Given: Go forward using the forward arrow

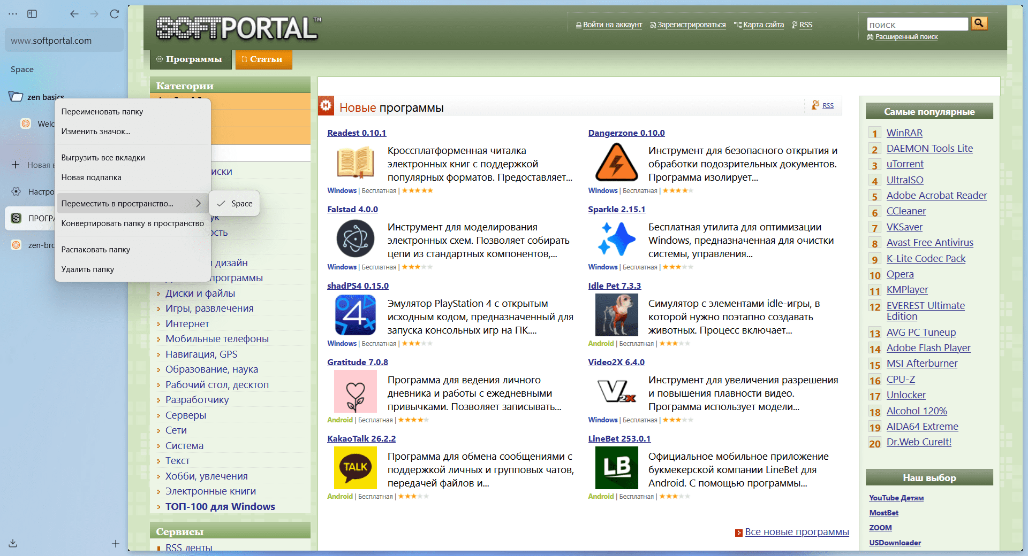Looking at the screenshot, I should pyautogui.click(x=94, y=14).
